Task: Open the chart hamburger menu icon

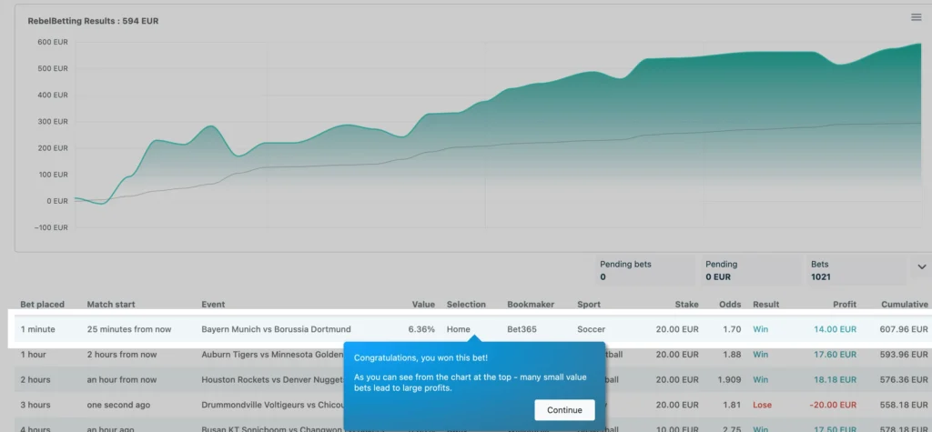Action: pos(916,17)
